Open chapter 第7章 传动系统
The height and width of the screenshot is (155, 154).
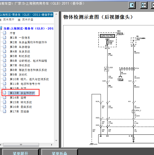(x=20, y=65)
